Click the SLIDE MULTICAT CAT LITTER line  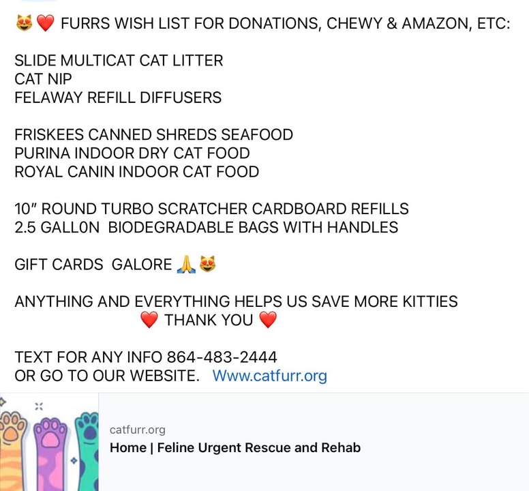pos(119,61)
